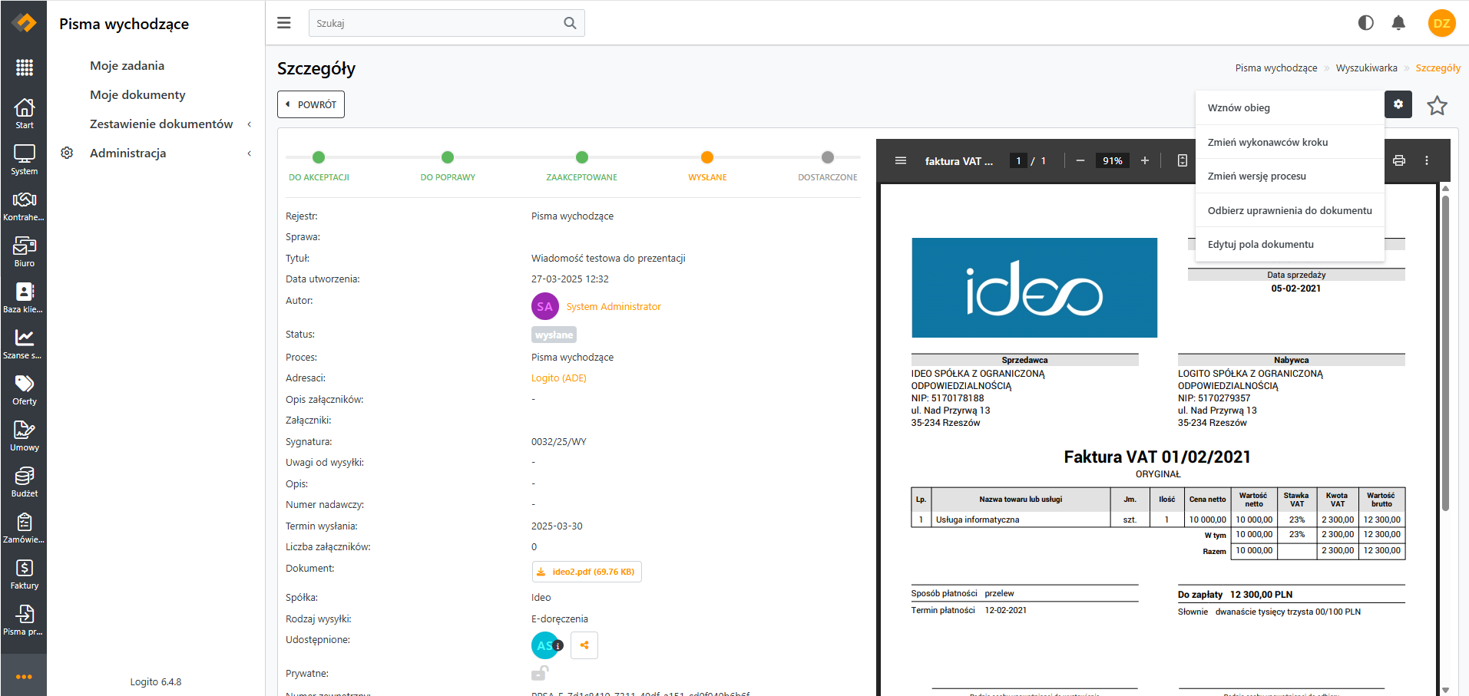Add document to favorites with star

click(1437, 105)
